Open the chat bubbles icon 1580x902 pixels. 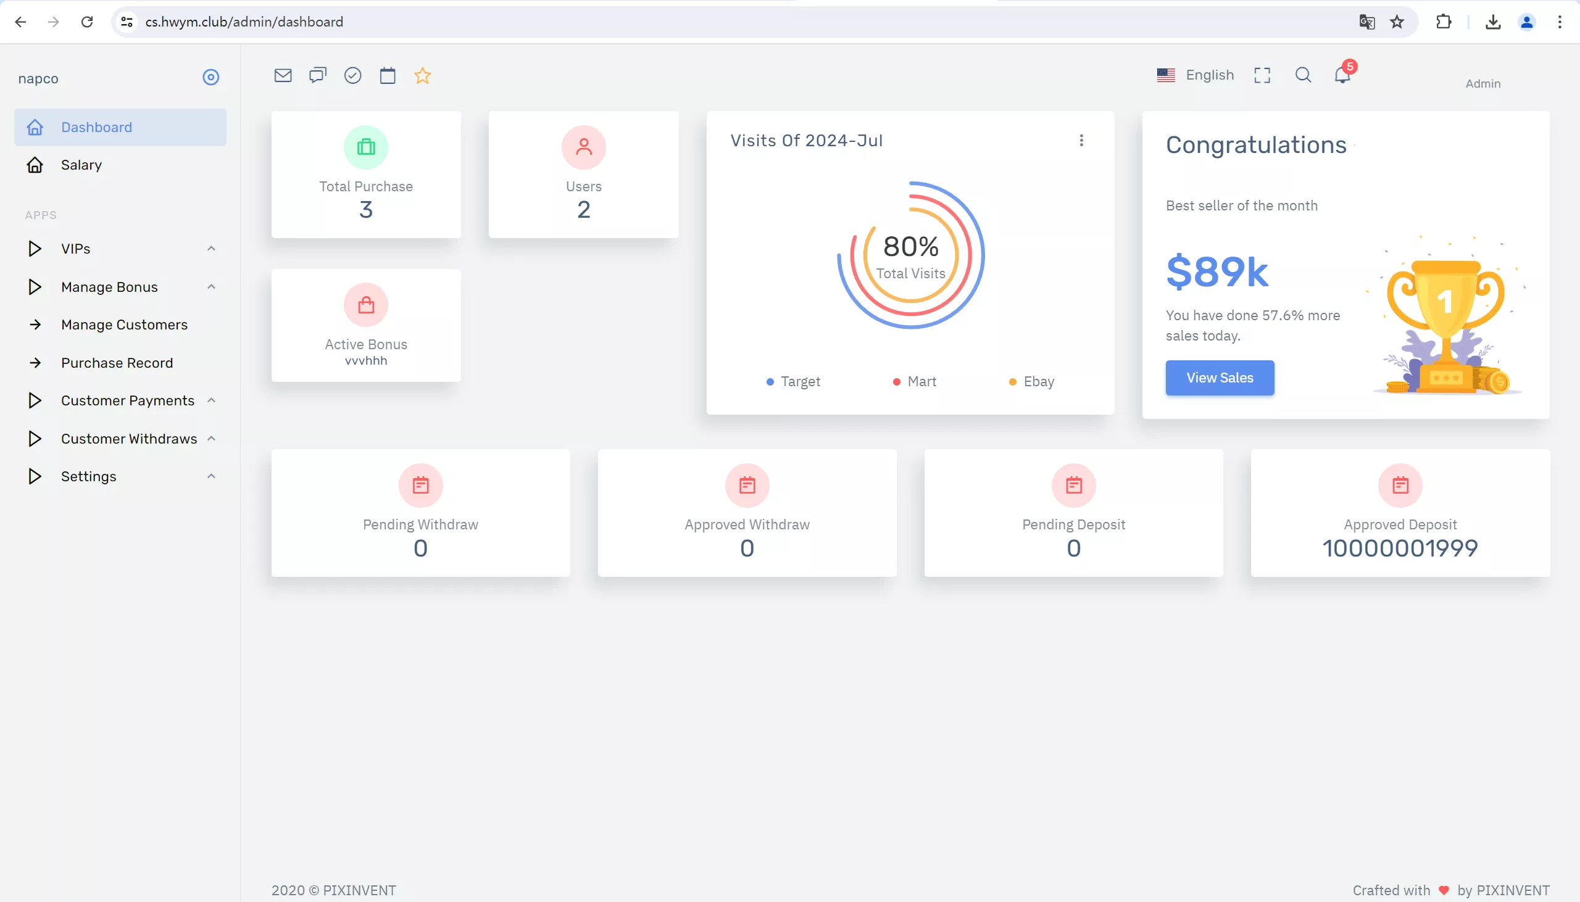317,76
